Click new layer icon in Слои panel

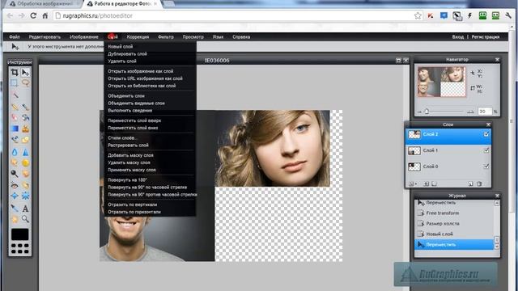point(470,183)
